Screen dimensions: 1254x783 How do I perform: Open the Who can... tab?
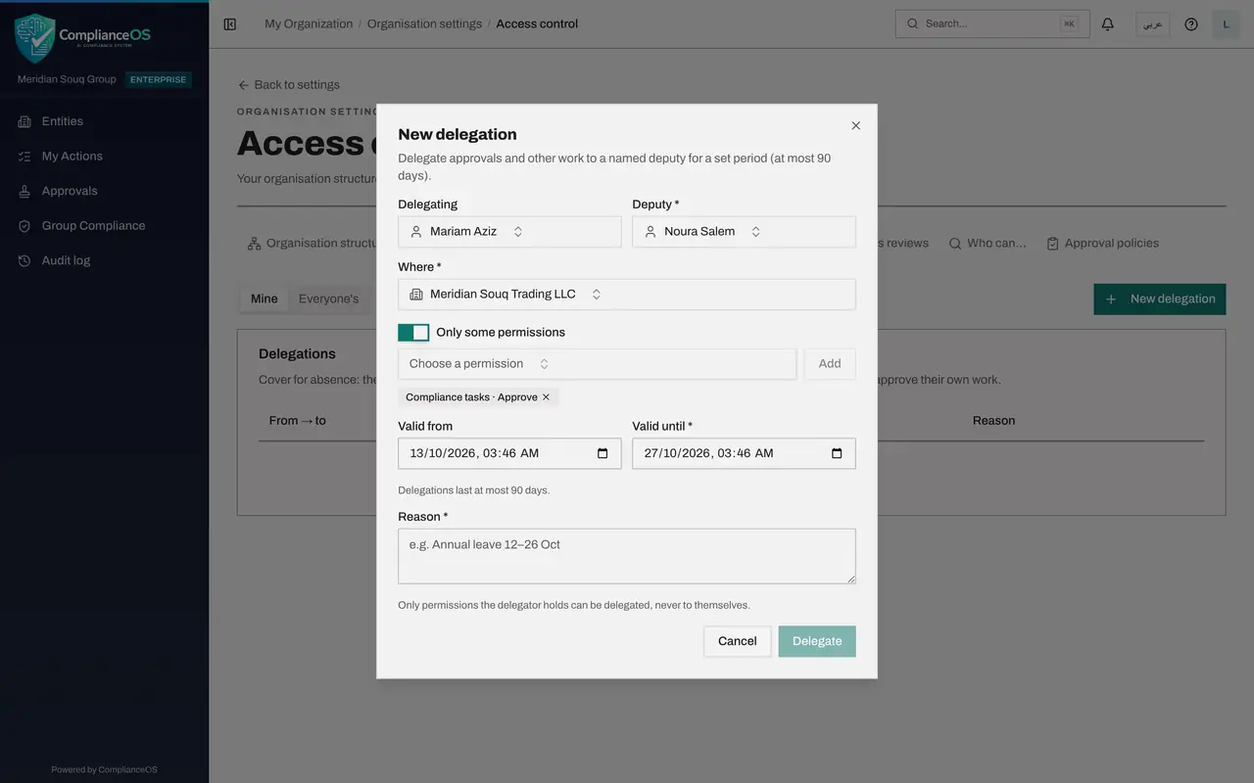(x=988, y=244)
